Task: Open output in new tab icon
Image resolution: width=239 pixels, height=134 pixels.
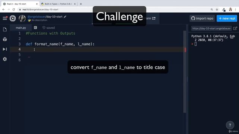Action: point(235,28)
